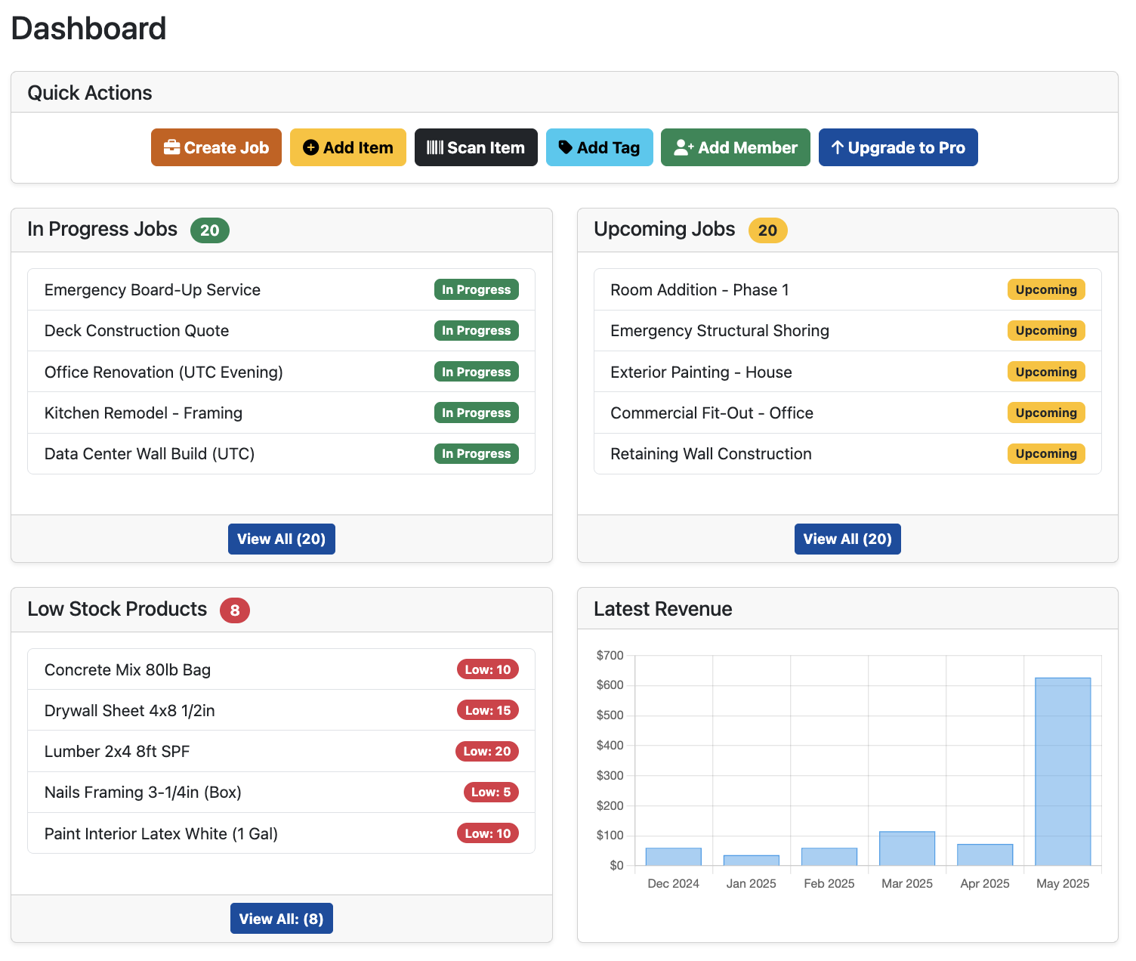This screenshot has height=961, width=1136.
Task: Open the Upcoming Jobs View All list
Action: click(847, 539)
